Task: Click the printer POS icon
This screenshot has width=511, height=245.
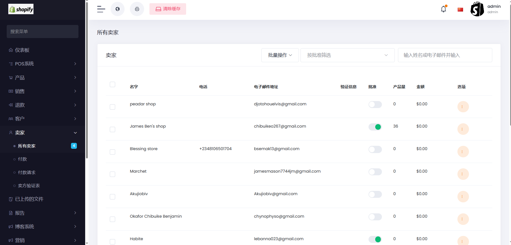Action: point(137,9)
